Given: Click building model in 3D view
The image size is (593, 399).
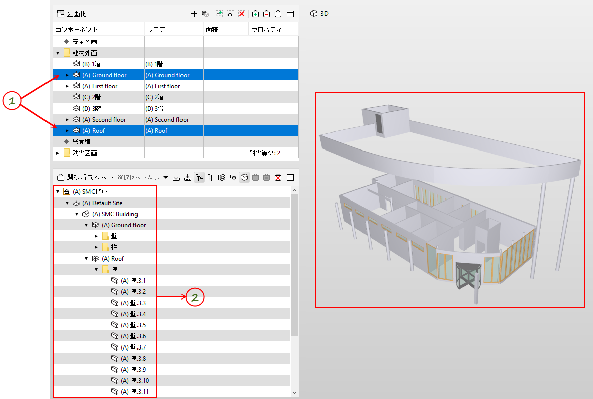Looking at the screenshot, I should [x=449, y=204].
